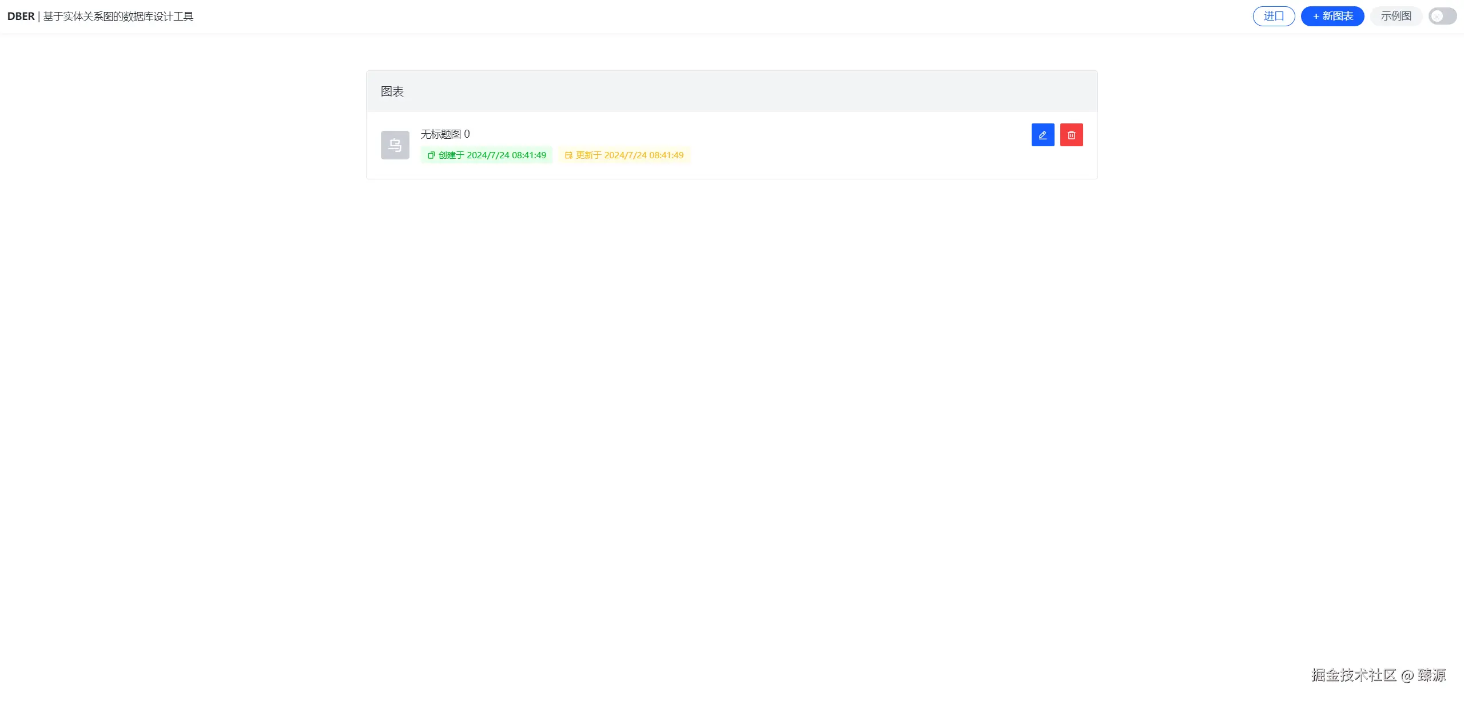Toggle dark mode switch in the header
Image resolution: width=1464 pixels, height=701 pixels.
(x=1442, y=16)
